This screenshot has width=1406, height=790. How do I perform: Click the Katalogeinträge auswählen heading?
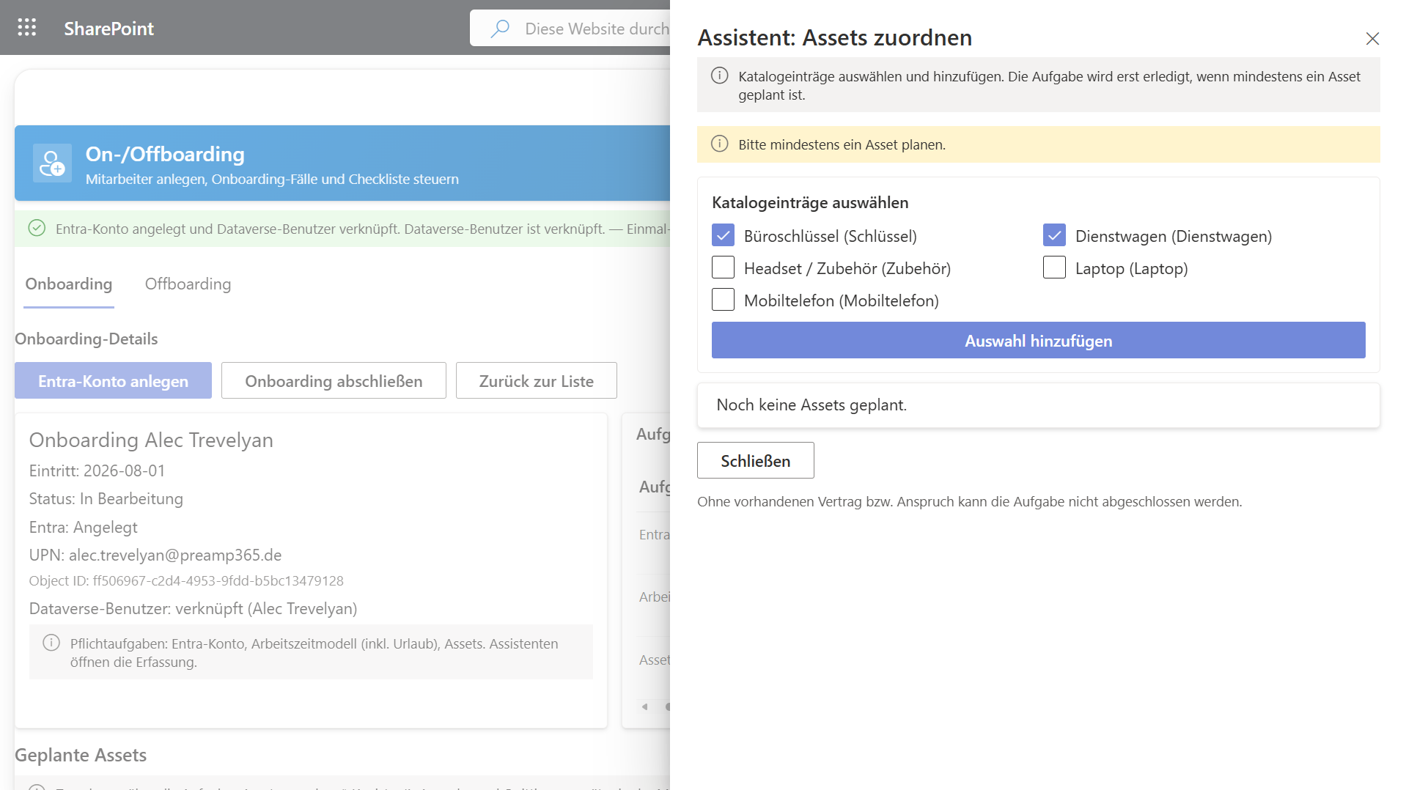coord(810,202)
